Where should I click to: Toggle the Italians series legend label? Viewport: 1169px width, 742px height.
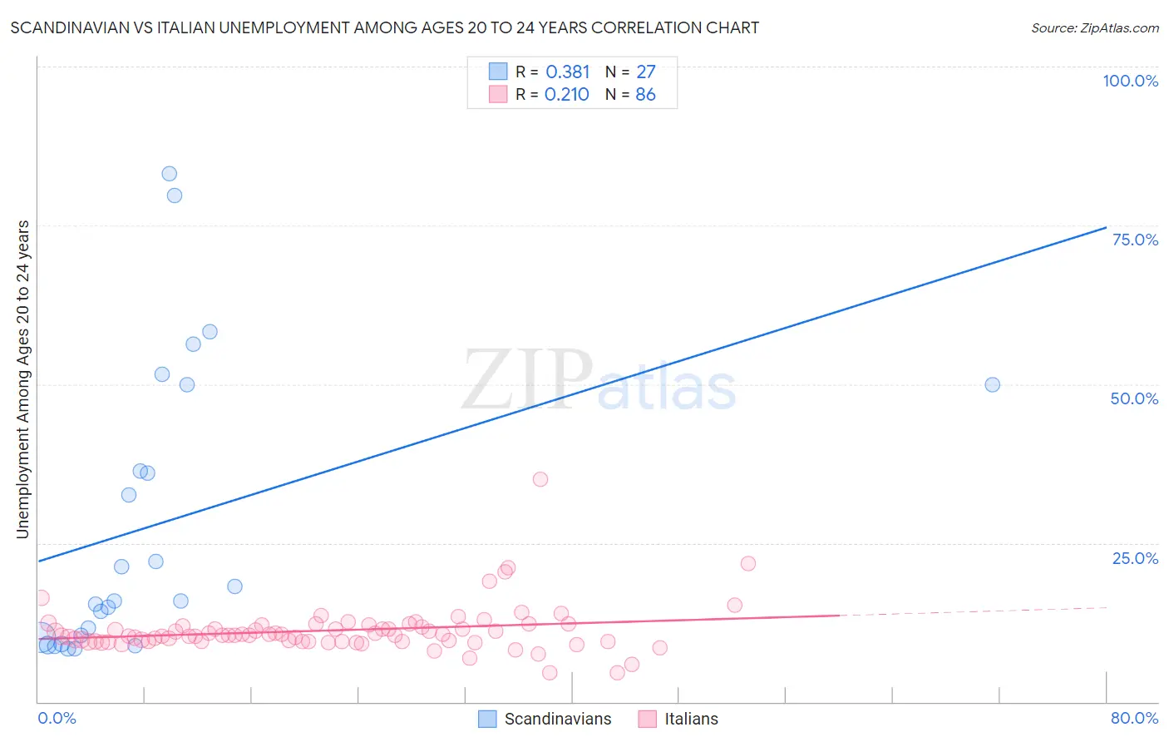[x=691, y=719]
